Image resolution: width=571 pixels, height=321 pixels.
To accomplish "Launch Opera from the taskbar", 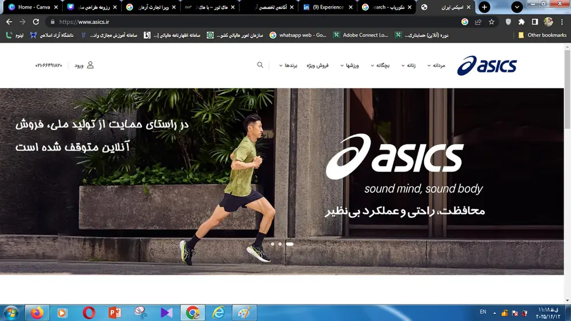I will click(x=89, y=312).
